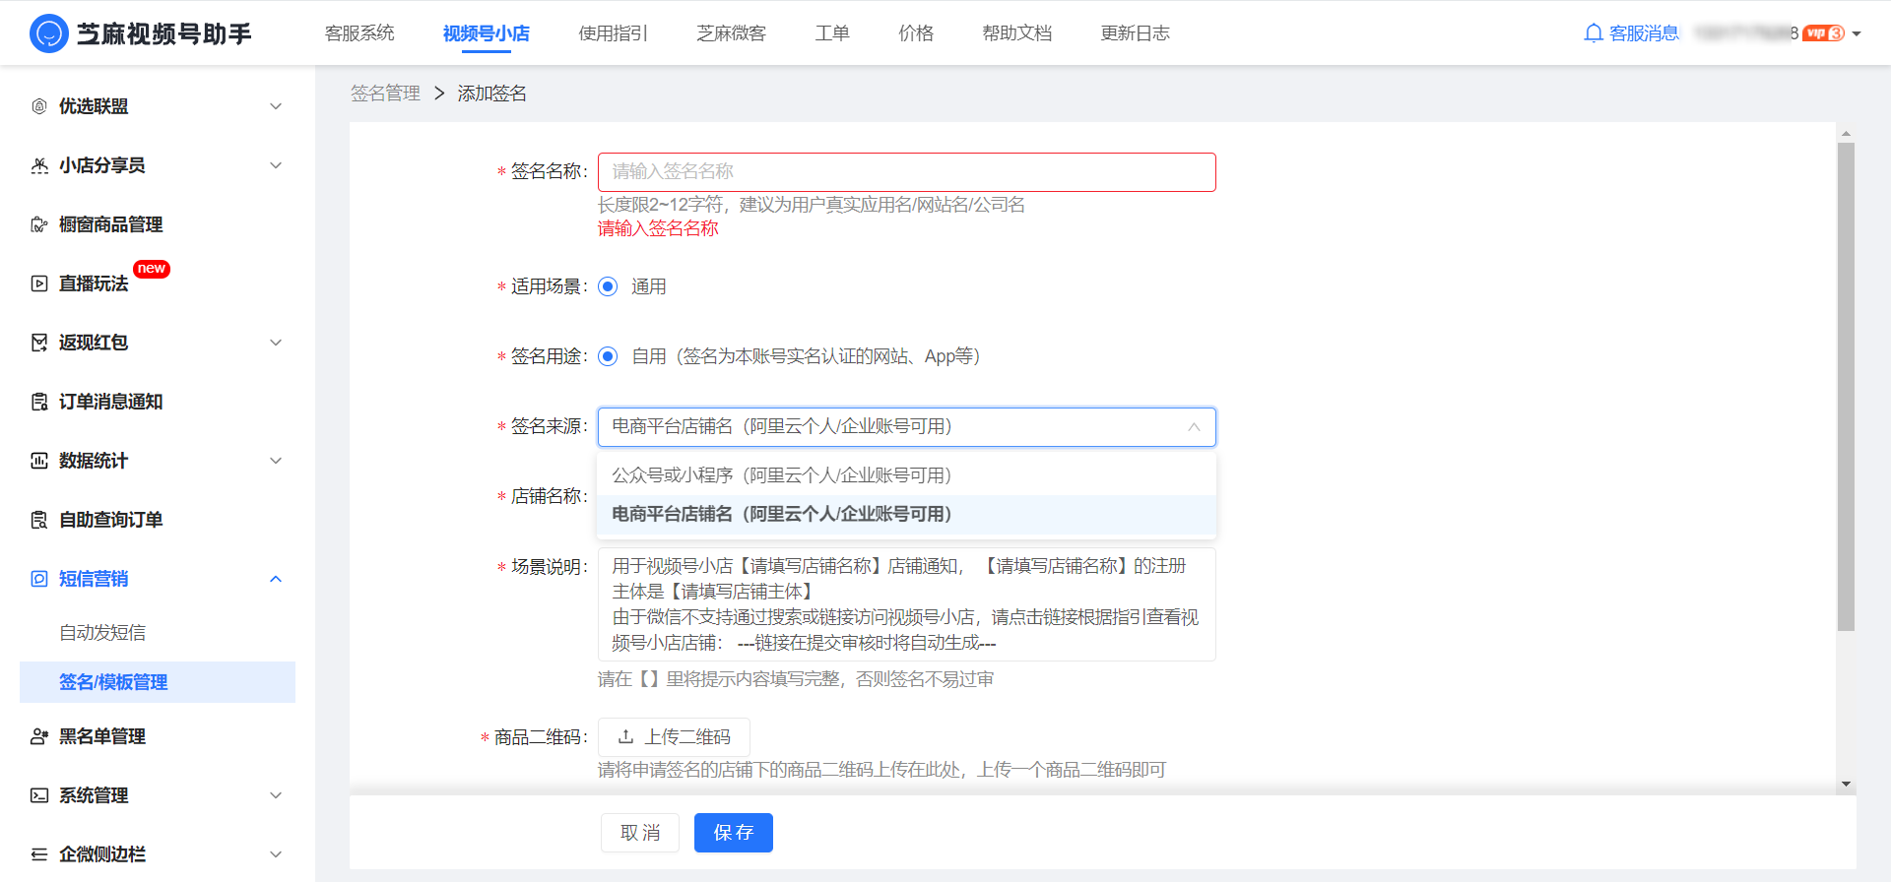
Task: Click the 芝麻视频号助手 logo icon
Action: click(49, 33)
